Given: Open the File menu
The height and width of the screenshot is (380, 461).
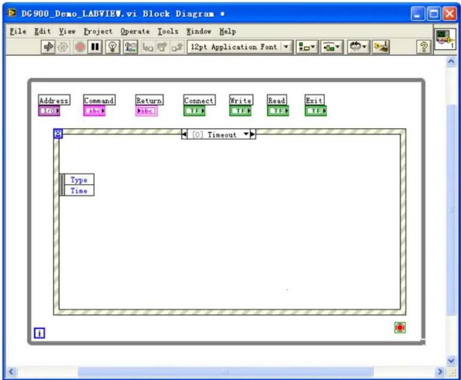Looking at the screenshot, I should click(18, 32).
